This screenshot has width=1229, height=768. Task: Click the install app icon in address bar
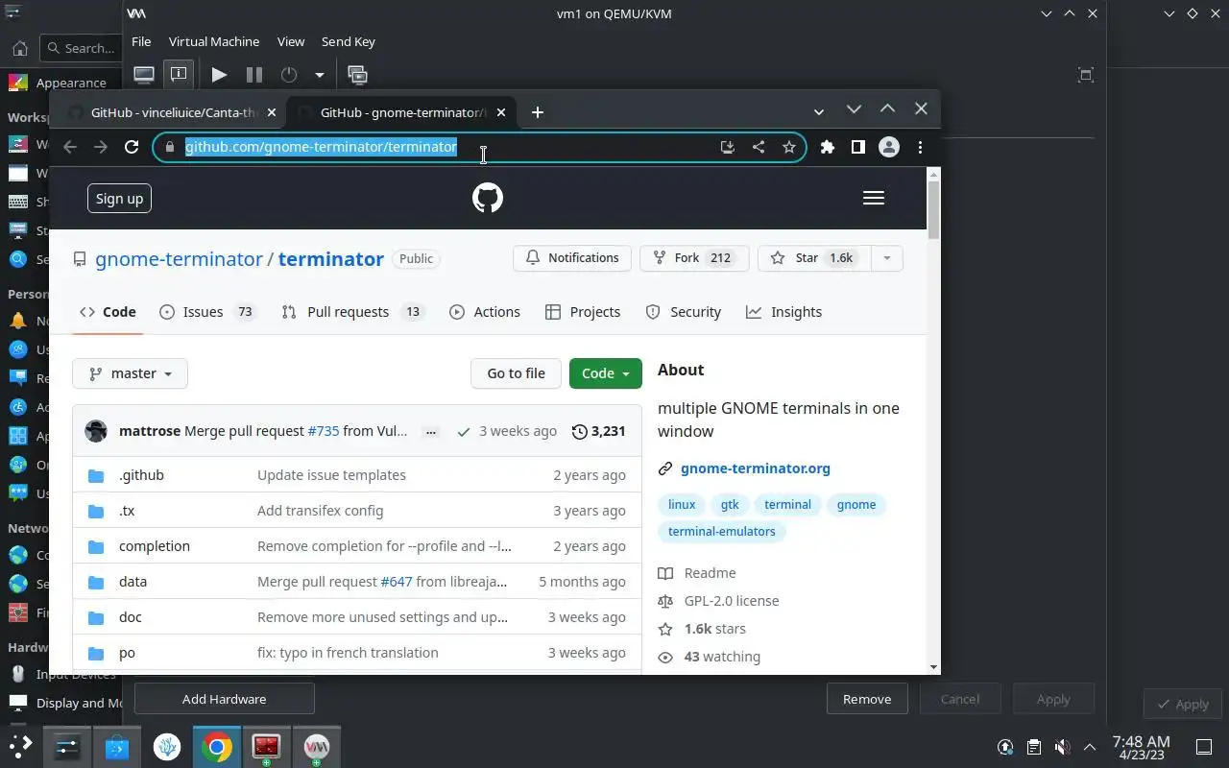click(727, 147)
